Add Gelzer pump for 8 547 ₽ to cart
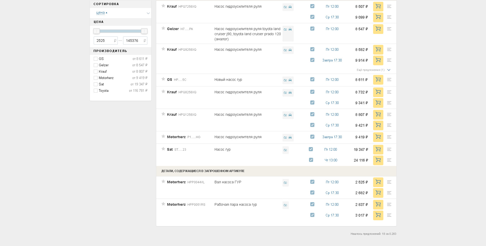This screenshot has width=486, height=246. point(378,29)
